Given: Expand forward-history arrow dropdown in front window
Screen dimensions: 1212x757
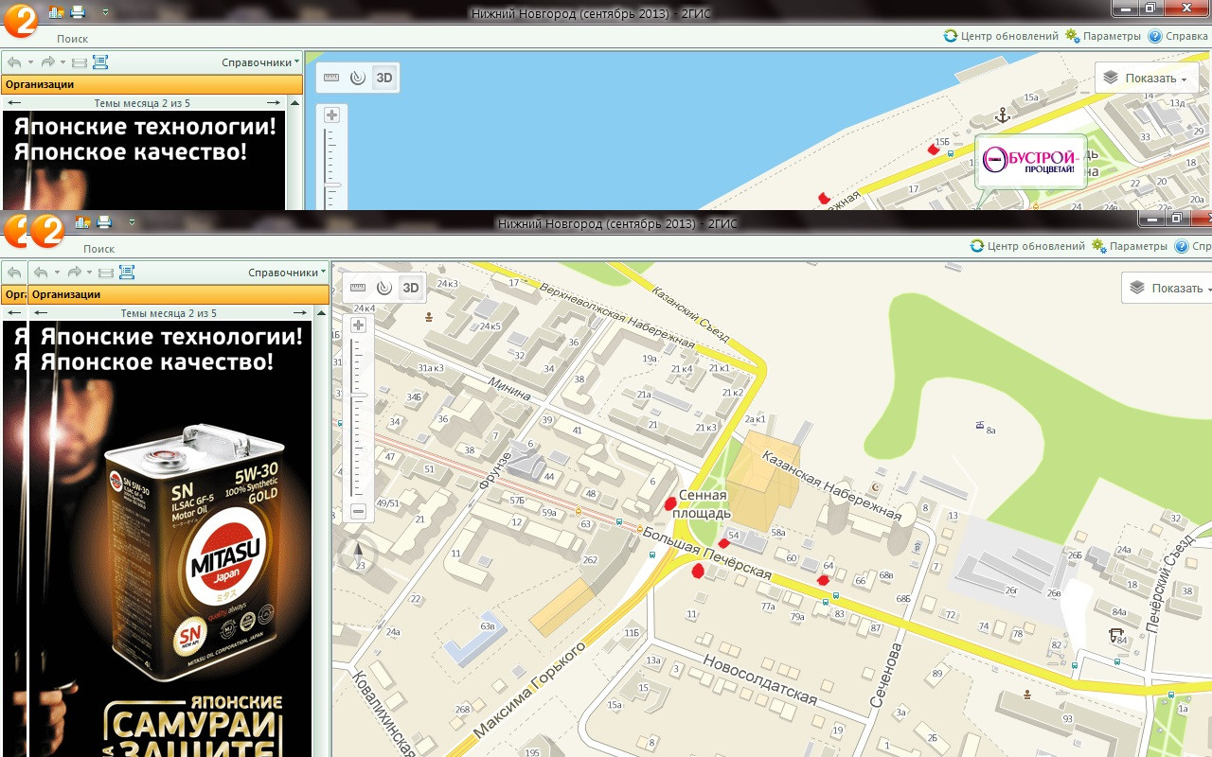Looking at the screenshot, I should pyautogui.click(x=90, y=273).
